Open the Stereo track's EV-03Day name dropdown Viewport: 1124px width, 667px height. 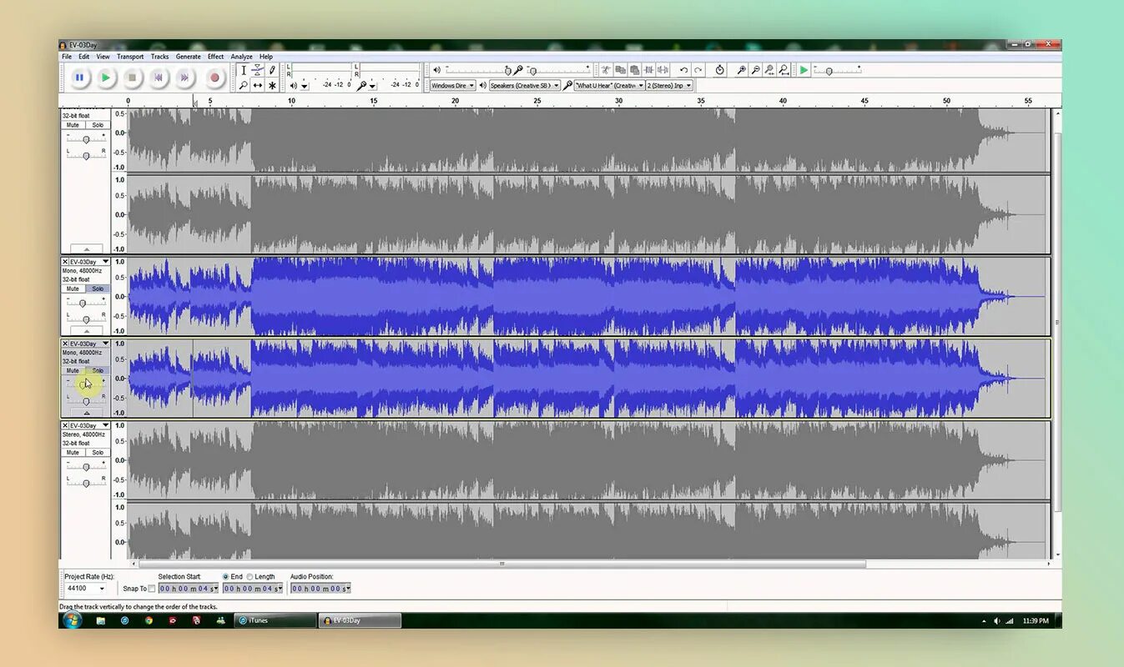[x=89, y=425]
